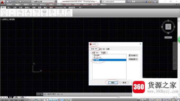Click the Undo arrow in quick access toolbar
Image resolution: width=180 pixels, height=101 pixels.
[24, 2]
